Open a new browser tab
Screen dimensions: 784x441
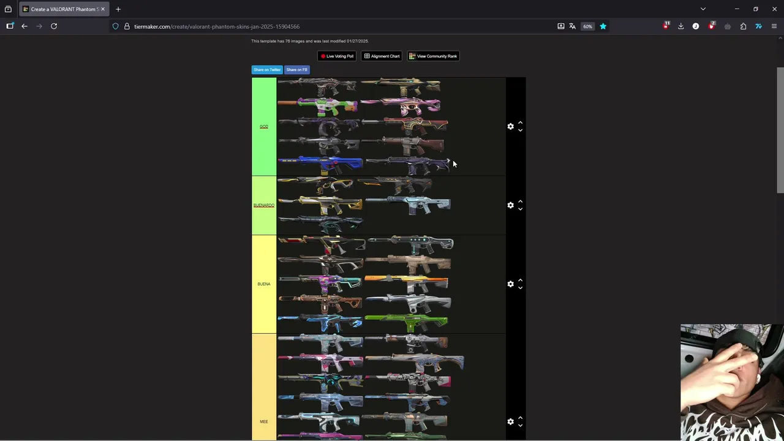[118, 9]
